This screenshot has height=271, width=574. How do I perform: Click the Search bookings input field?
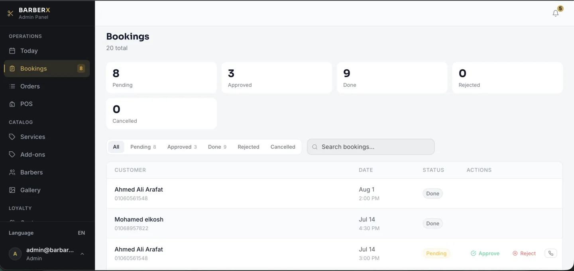(371, 147)
